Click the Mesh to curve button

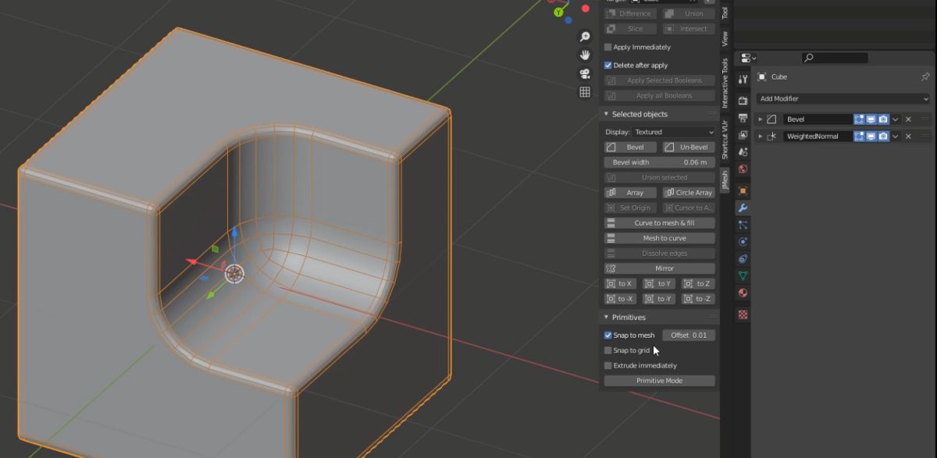(660, 238)
